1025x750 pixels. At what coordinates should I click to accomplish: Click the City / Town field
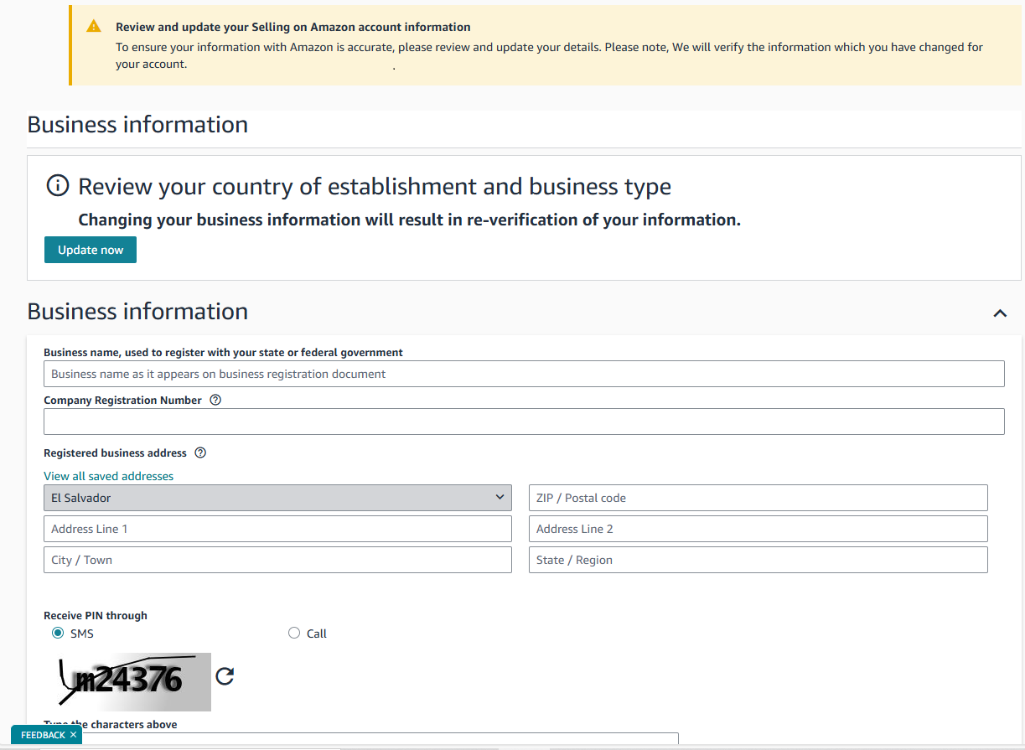[277, 560]
